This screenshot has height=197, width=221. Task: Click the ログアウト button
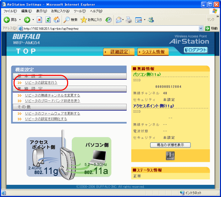point(196,50)
